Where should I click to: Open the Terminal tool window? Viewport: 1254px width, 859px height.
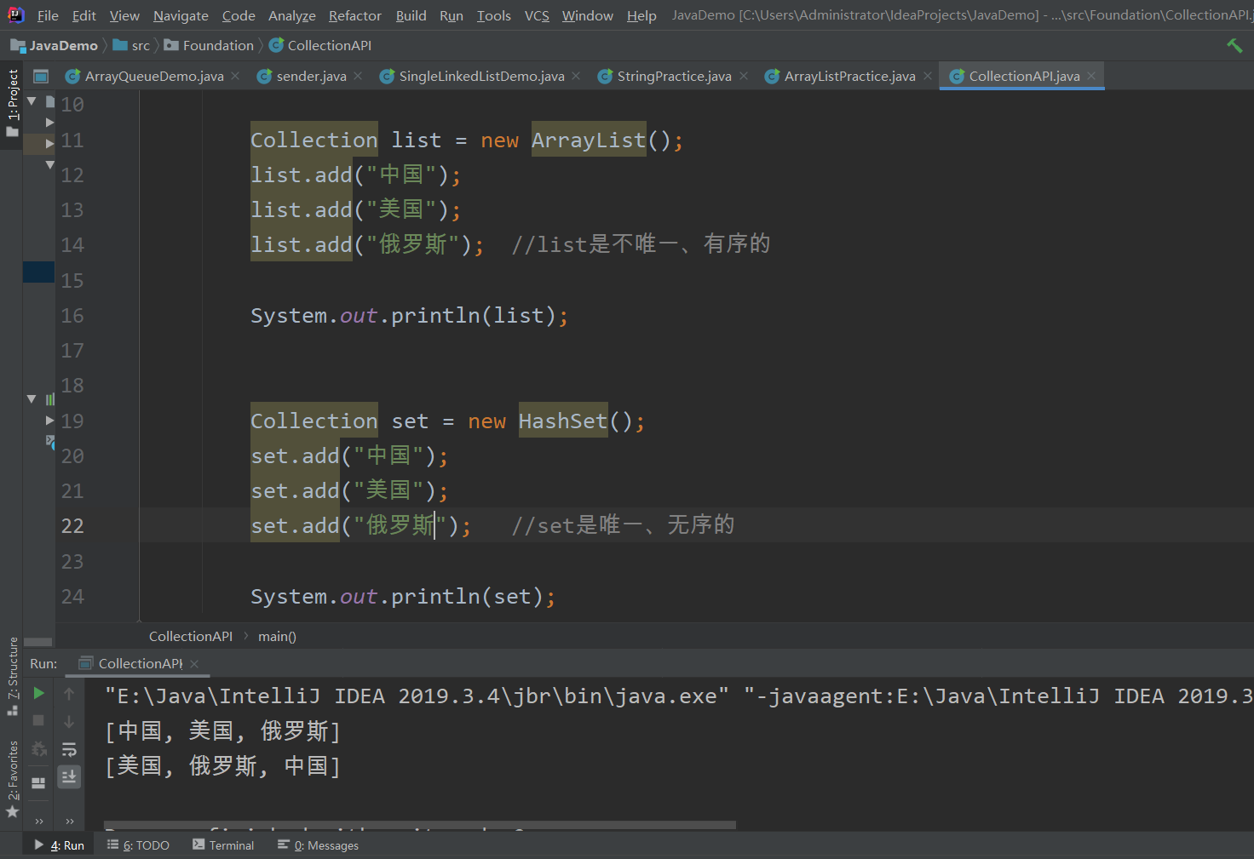223,845
